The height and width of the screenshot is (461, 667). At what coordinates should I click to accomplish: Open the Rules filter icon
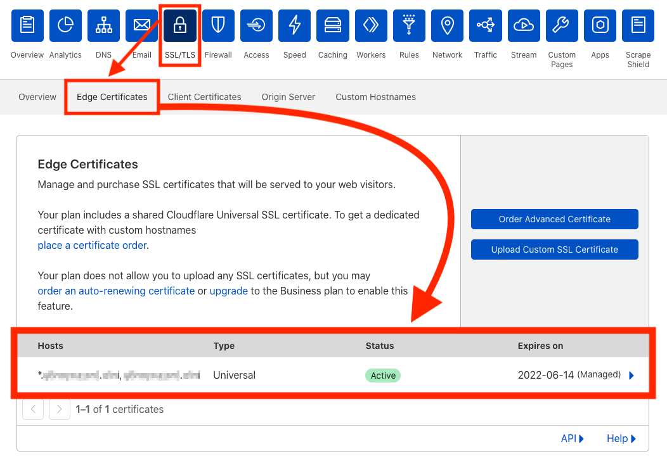tap(409, 25)
